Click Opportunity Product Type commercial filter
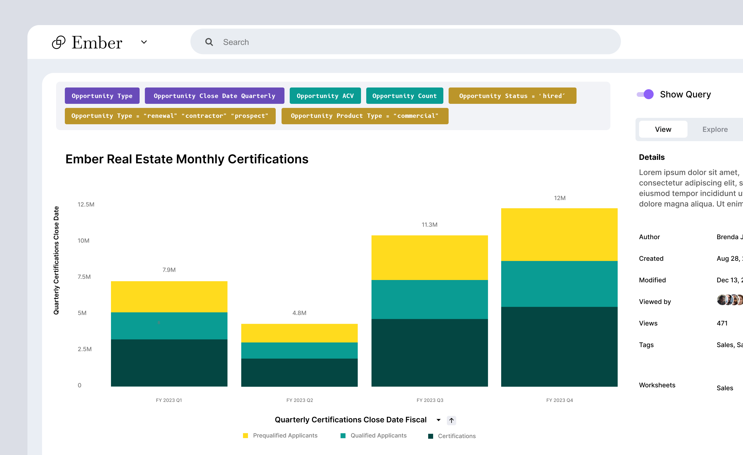 [x=364, y=116]
